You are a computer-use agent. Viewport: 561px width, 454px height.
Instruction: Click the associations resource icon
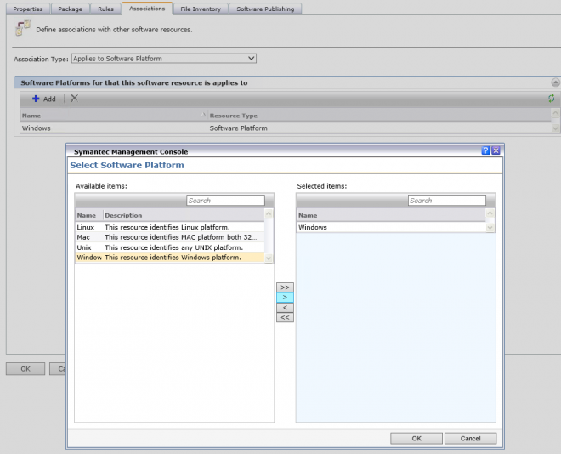[x=23, y=28]
